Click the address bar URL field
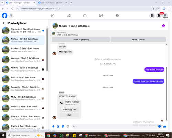This screenshot has height=138, width=172. 85,9
